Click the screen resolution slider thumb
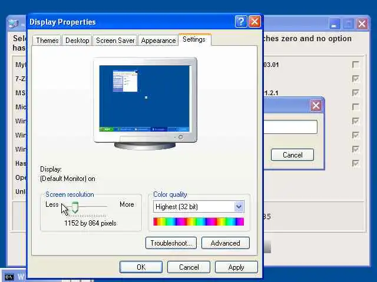 75,207
